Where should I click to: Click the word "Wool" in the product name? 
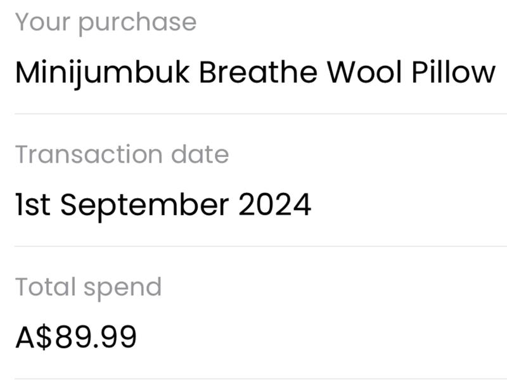click(364, 73)
